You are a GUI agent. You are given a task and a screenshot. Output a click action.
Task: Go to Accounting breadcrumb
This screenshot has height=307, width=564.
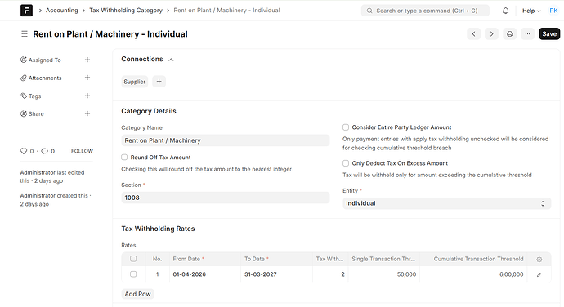(61, 11)
